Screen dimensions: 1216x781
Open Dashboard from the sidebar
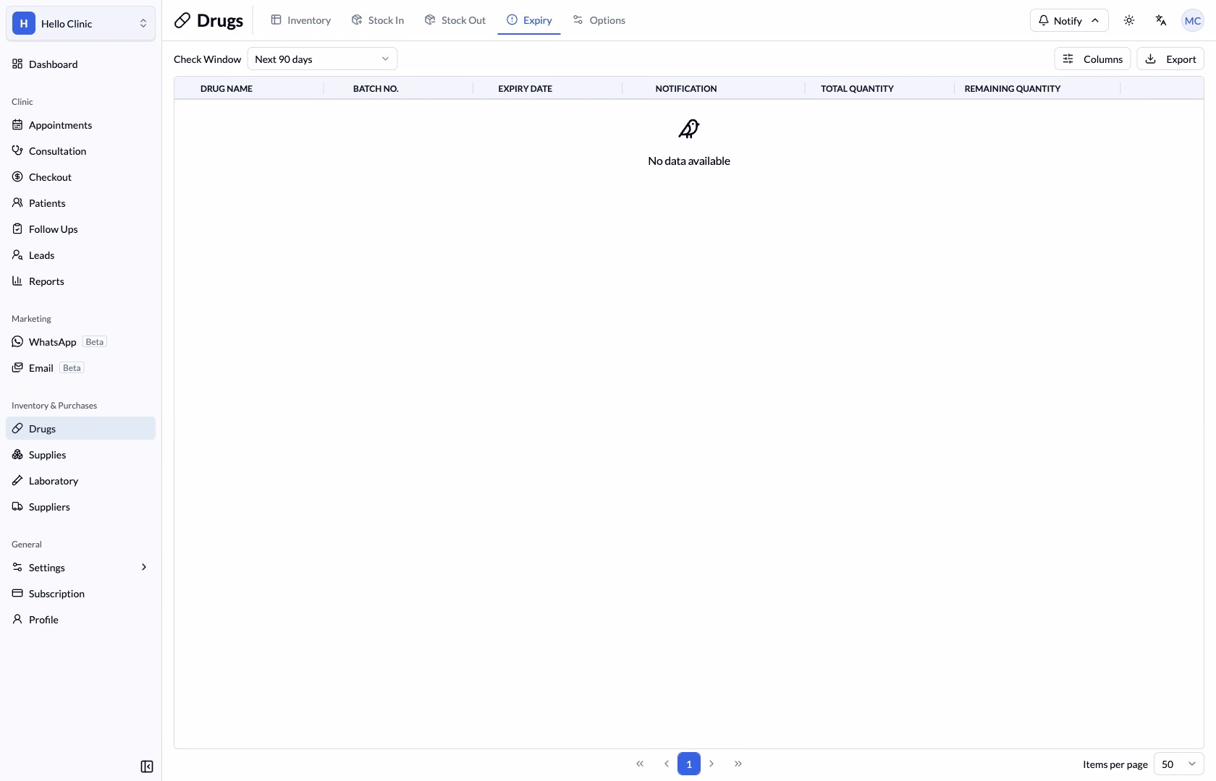pyautogui.click(x=80, y=64)
